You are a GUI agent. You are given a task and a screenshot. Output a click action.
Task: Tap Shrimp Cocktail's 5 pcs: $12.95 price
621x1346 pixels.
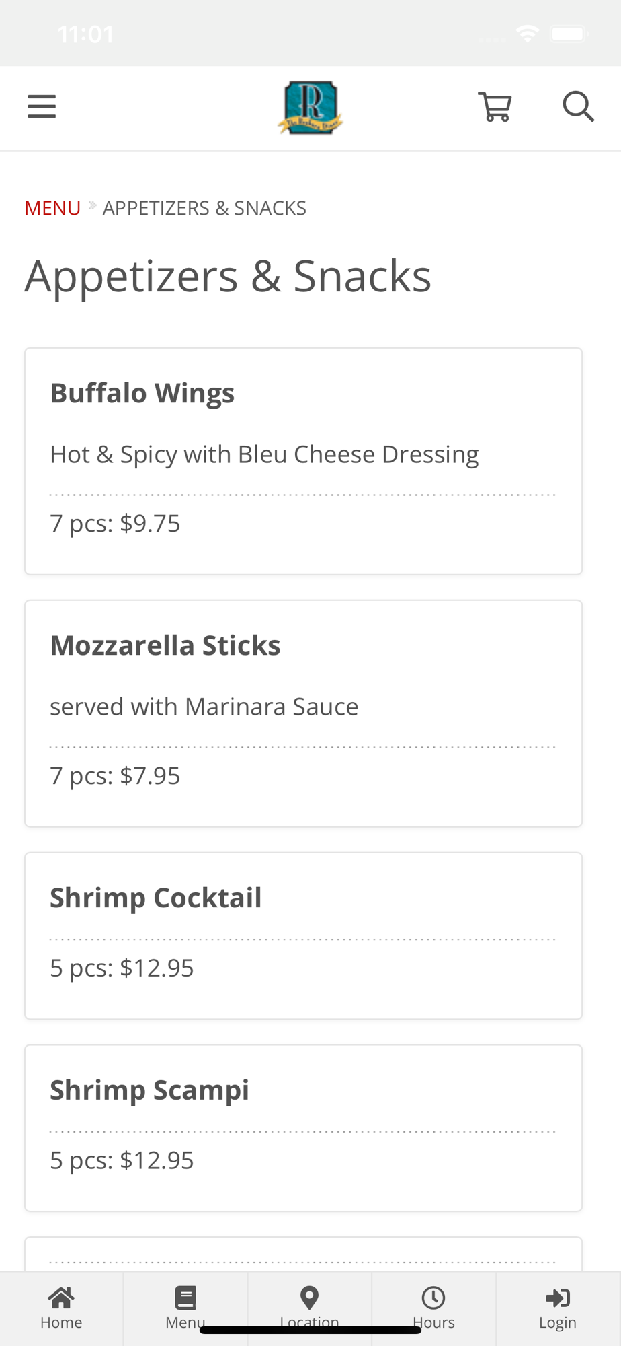click(x=122, y=968)
